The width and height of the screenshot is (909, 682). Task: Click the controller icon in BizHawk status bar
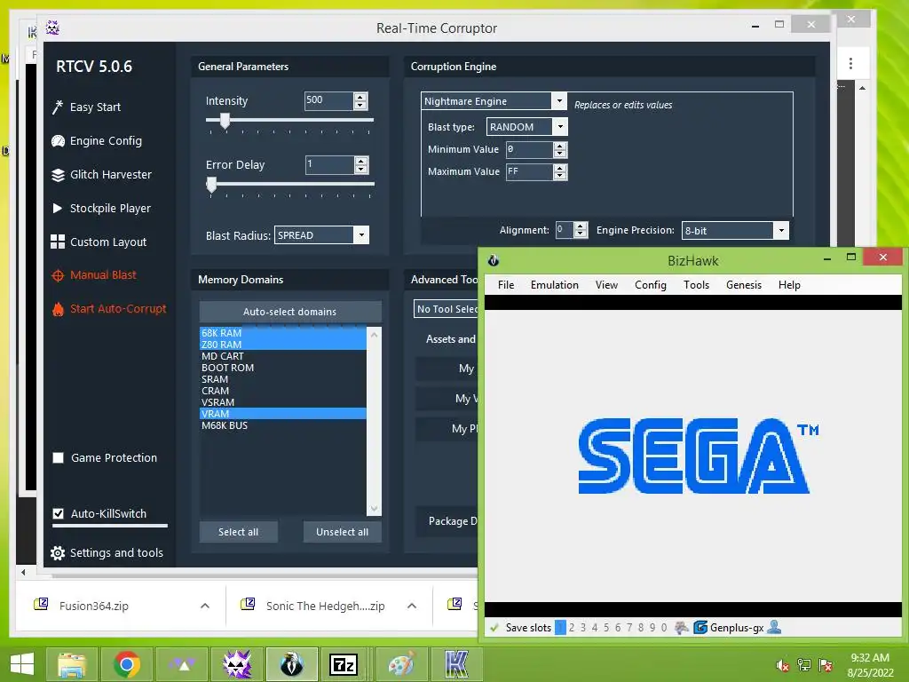click(682, 628)
